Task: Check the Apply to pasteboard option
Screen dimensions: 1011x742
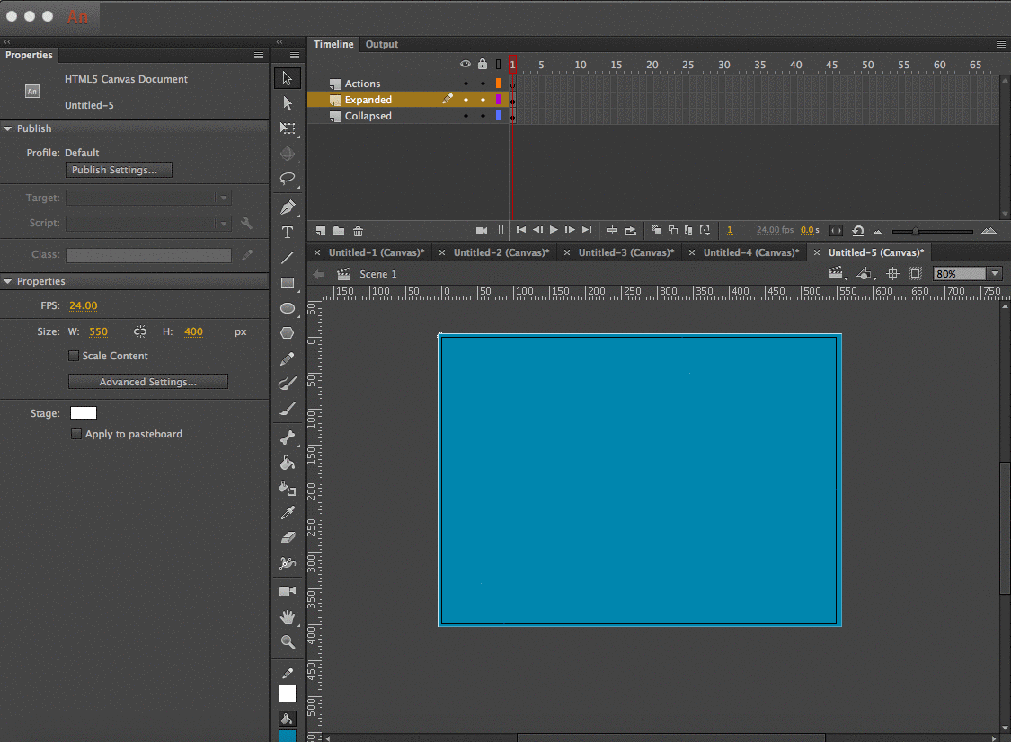Action: [x=76, y=434]
